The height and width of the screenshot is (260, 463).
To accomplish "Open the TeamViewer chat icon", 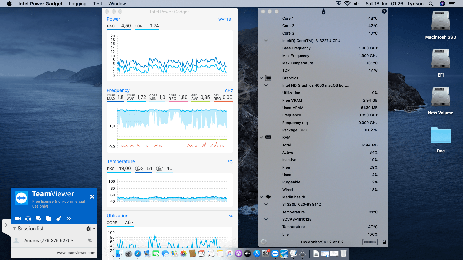I will 38,219.
